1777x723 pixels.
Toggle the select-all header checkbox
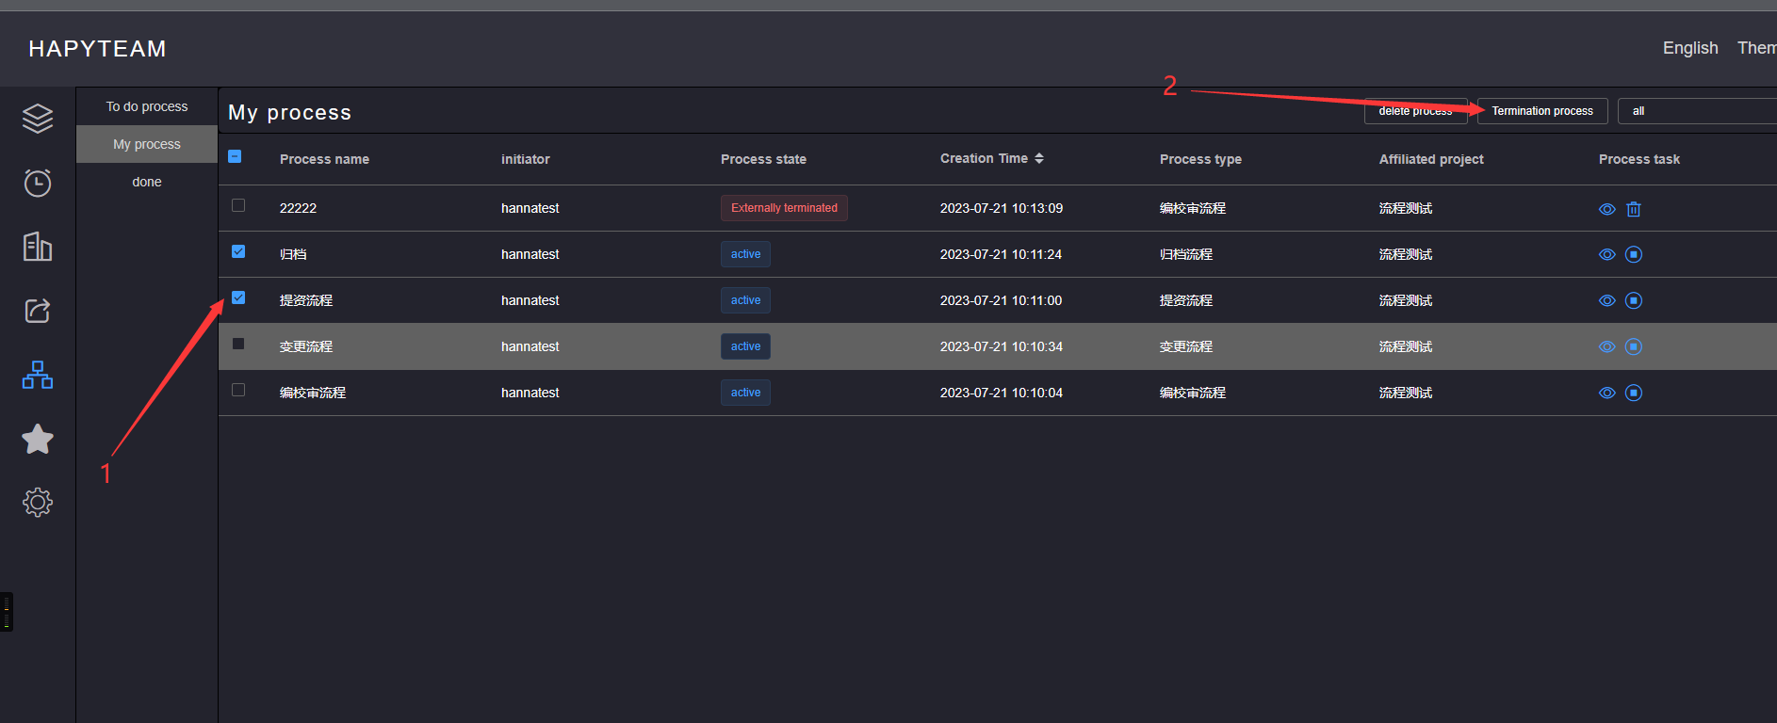click(x=235, y=156)
